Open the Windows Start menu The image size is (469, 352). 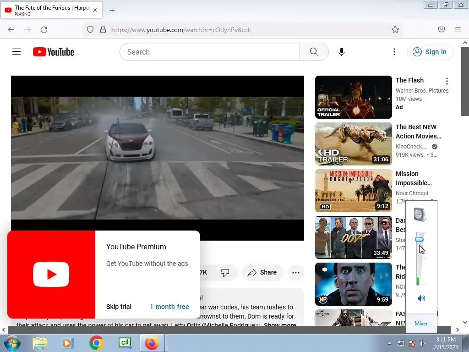coord(12,343)
